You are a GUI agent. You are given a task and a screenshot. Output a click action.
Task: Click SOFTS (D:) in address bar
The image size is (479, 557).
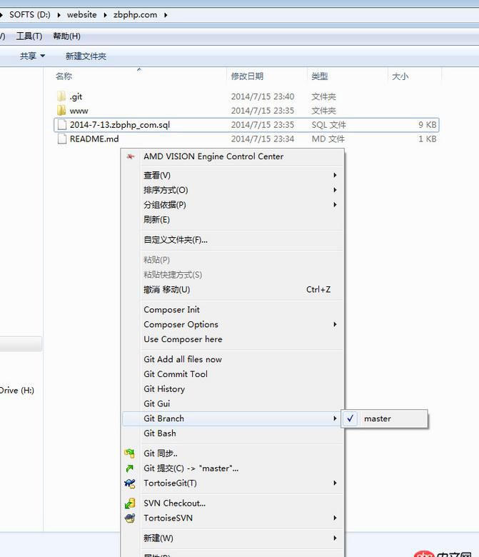click(x=29, y=15)
